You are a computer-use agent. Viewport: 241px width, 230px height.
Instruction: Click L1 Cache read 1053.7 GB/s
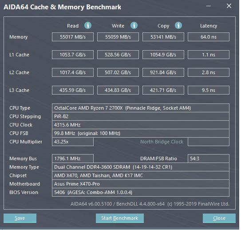pyautogui.click(x=73, y=55)
